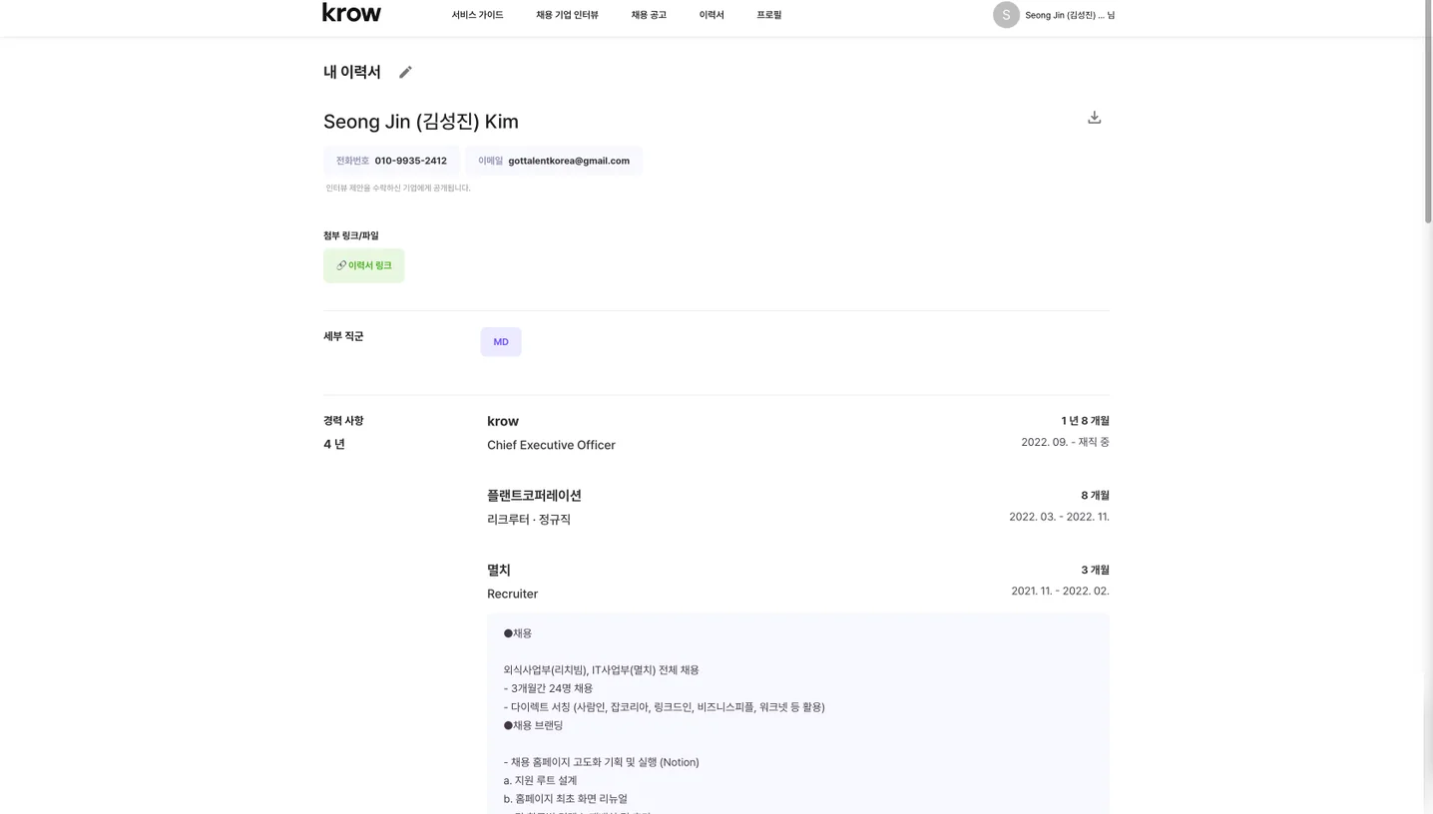Viewport: 1433px width, 814px height.
Task: Click the 첨부 링크/파일 label
Action: click(x=351, y=235)
